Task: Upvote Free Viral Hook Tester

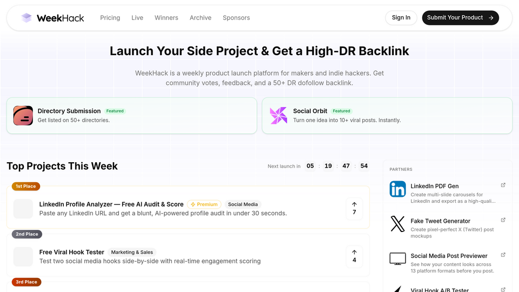Action: coord(354,256)
